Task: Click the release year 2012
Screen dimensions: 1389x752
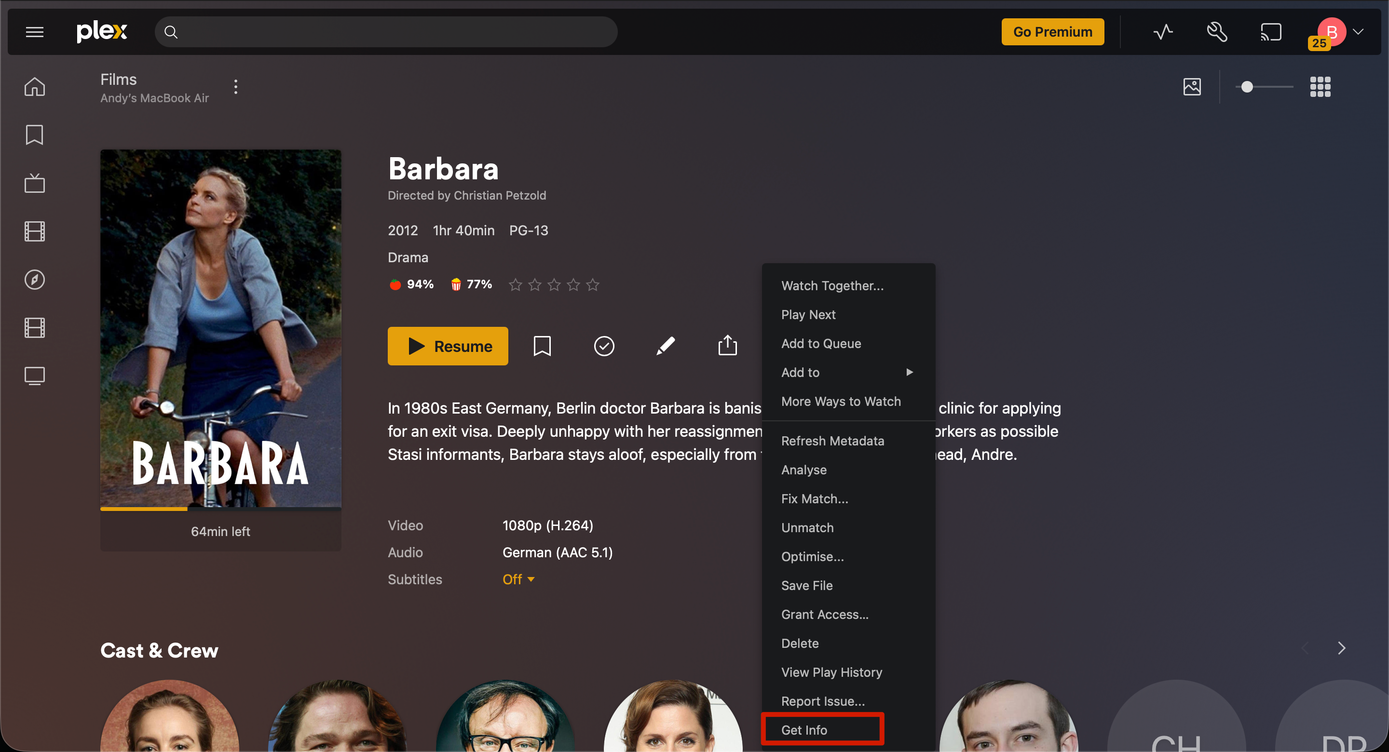Action: pyautogui.click(x=402, y=231)
